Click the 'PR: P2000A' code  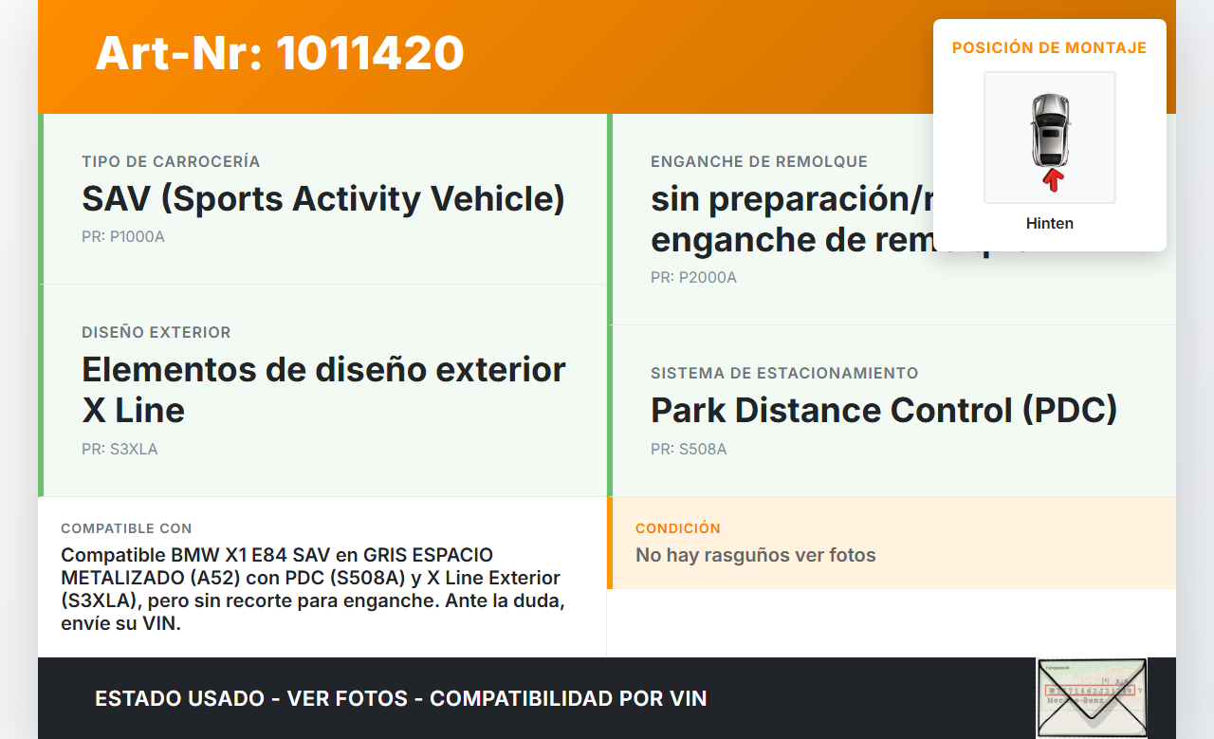click(x=693, y=277)
